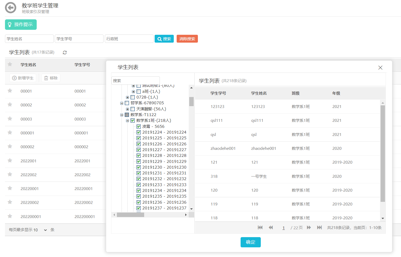
Task: Open the rows-per-page dropdown
Action: point(45,230)
